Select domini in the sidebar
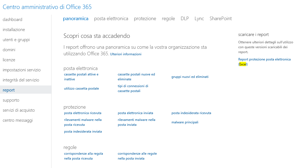Screen dimensions: 304x168 click(9, 50)
